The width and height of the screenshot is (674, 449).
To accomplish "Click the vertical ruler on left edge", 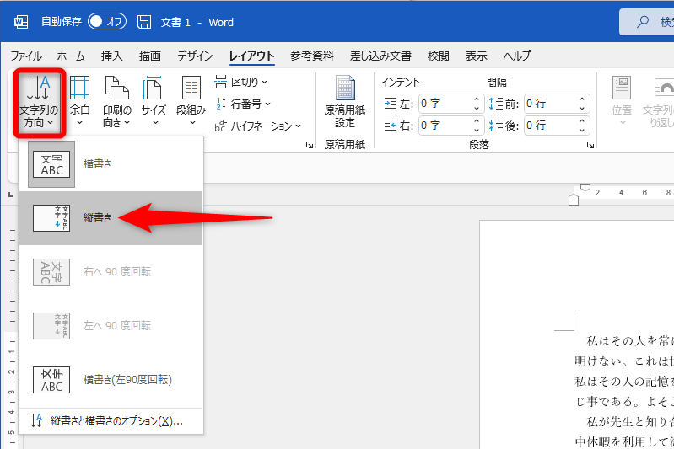I will 12,337.
